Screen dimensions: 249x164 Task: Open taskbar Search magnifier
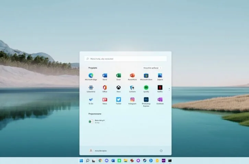[87, 161]
